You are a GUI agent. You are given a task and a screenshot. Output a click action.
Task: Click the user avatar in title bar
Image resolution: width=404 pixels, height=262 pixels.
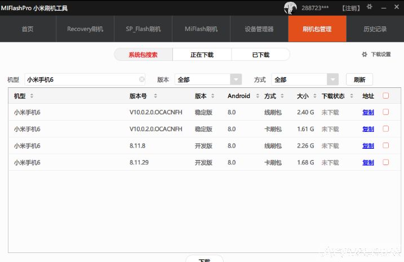click(x=290, y=8)
